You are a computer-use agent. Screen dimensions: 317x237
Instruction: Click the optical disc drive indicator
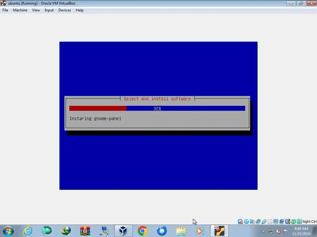click(246, 222)
